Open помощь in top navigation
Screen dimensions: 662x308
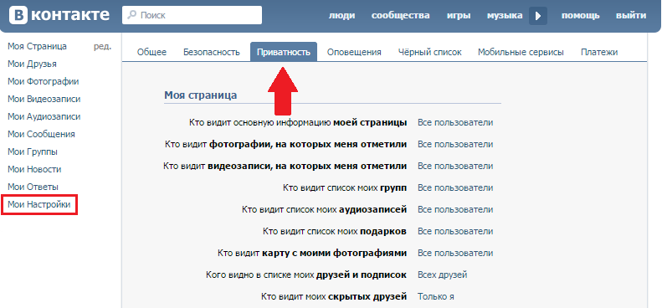click(x=581, y=16)
